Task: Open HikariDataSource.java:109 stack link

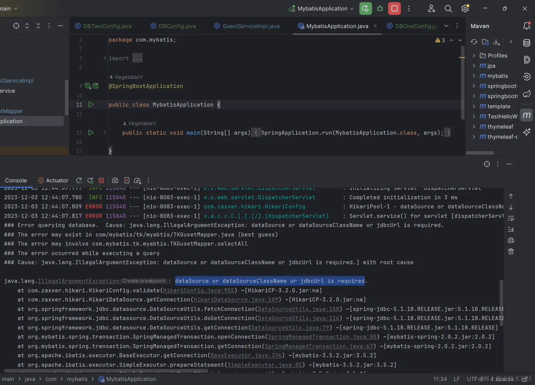Action: (x=236, y=299)
